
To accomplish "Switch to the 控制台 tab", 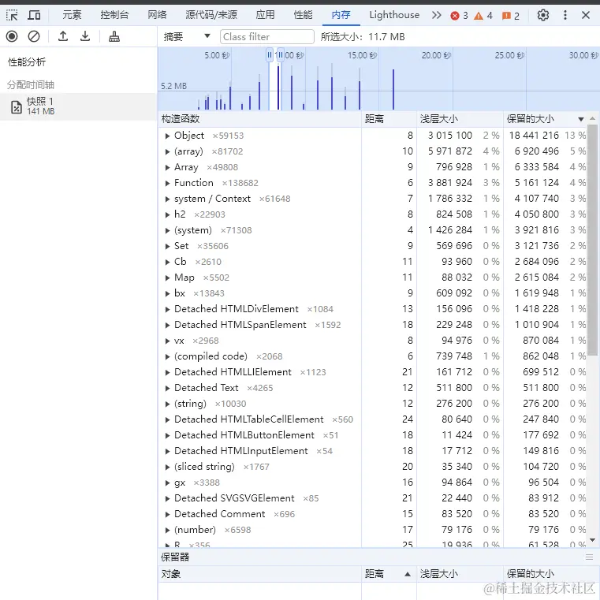I will coord(114,15).
